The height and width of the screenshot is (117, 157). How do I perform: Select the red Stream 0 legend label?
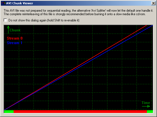point(15,38)
